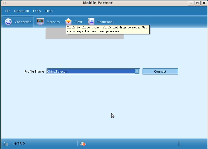This screenshot has width=208, height=149.
Task: Expand the Profile Name dropdown arrow
Action: (x=137, y=71)
